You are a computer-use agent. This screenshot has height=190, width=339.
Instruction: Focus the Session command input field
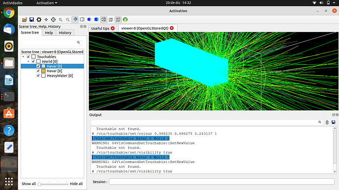pos(222,182)
